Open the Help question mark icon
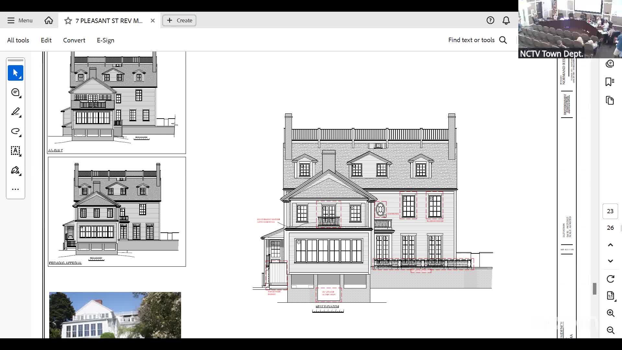The image size is (622, 350). [490, 20]
